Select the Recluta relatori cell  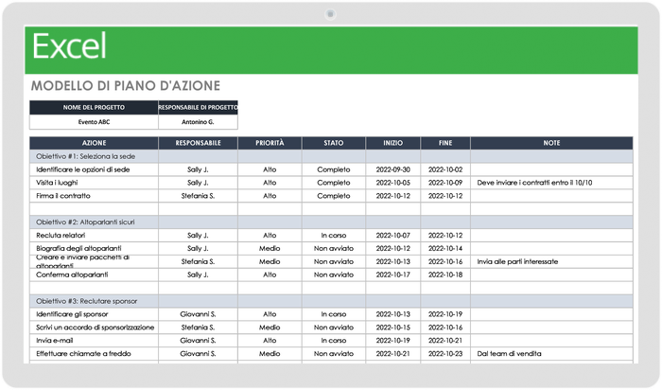click(x=94, y=235)
